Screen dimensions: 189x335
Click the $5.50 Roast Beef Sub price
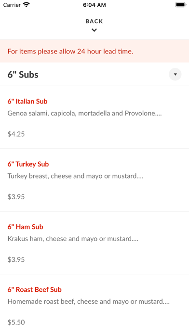tap(16, 322)
